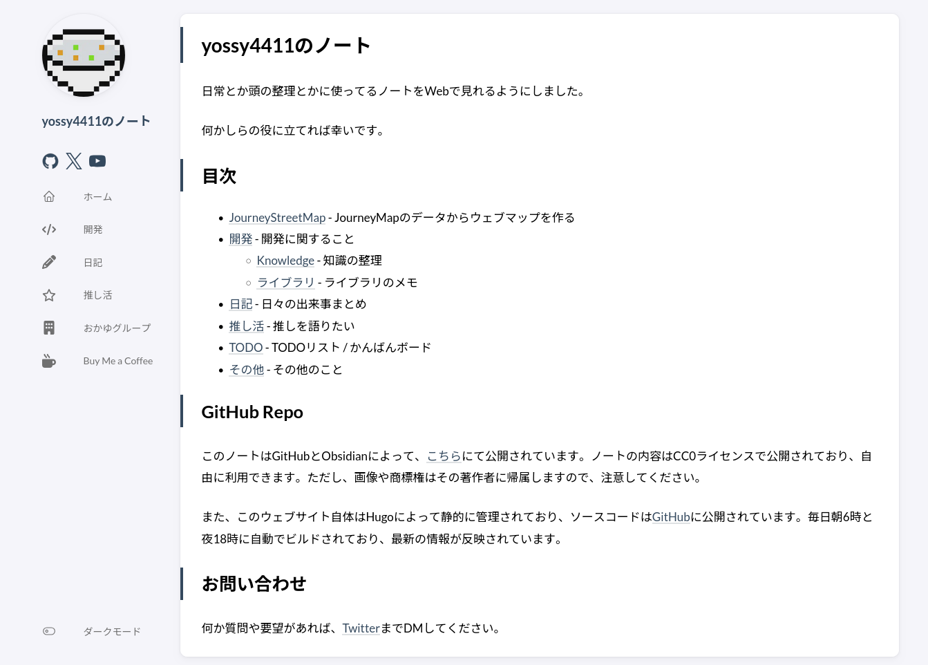Open the ライブラリ link
Screen dimensions: 928x665
click(285, 283)
